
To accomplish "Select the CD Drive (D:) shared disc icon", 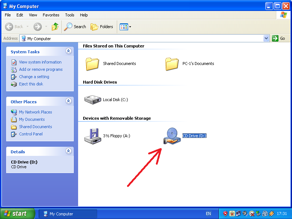I will (172, 136).
